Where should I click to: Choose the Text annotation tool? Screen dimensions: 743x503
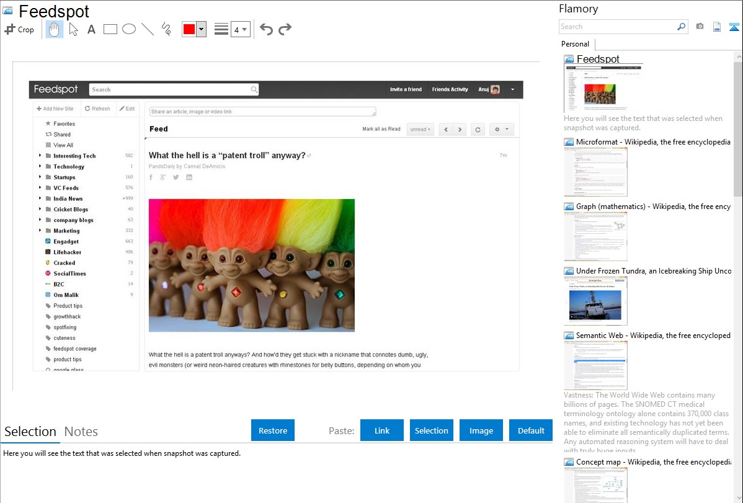tap(91, 29)
